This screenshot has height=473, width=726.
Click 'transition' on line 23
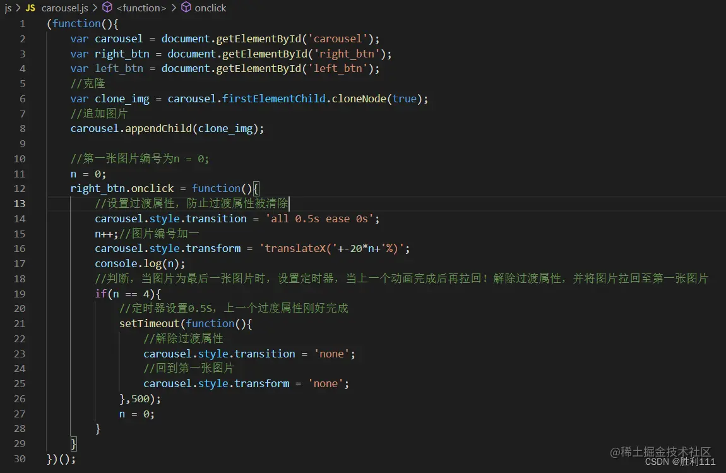pos(265,354)
